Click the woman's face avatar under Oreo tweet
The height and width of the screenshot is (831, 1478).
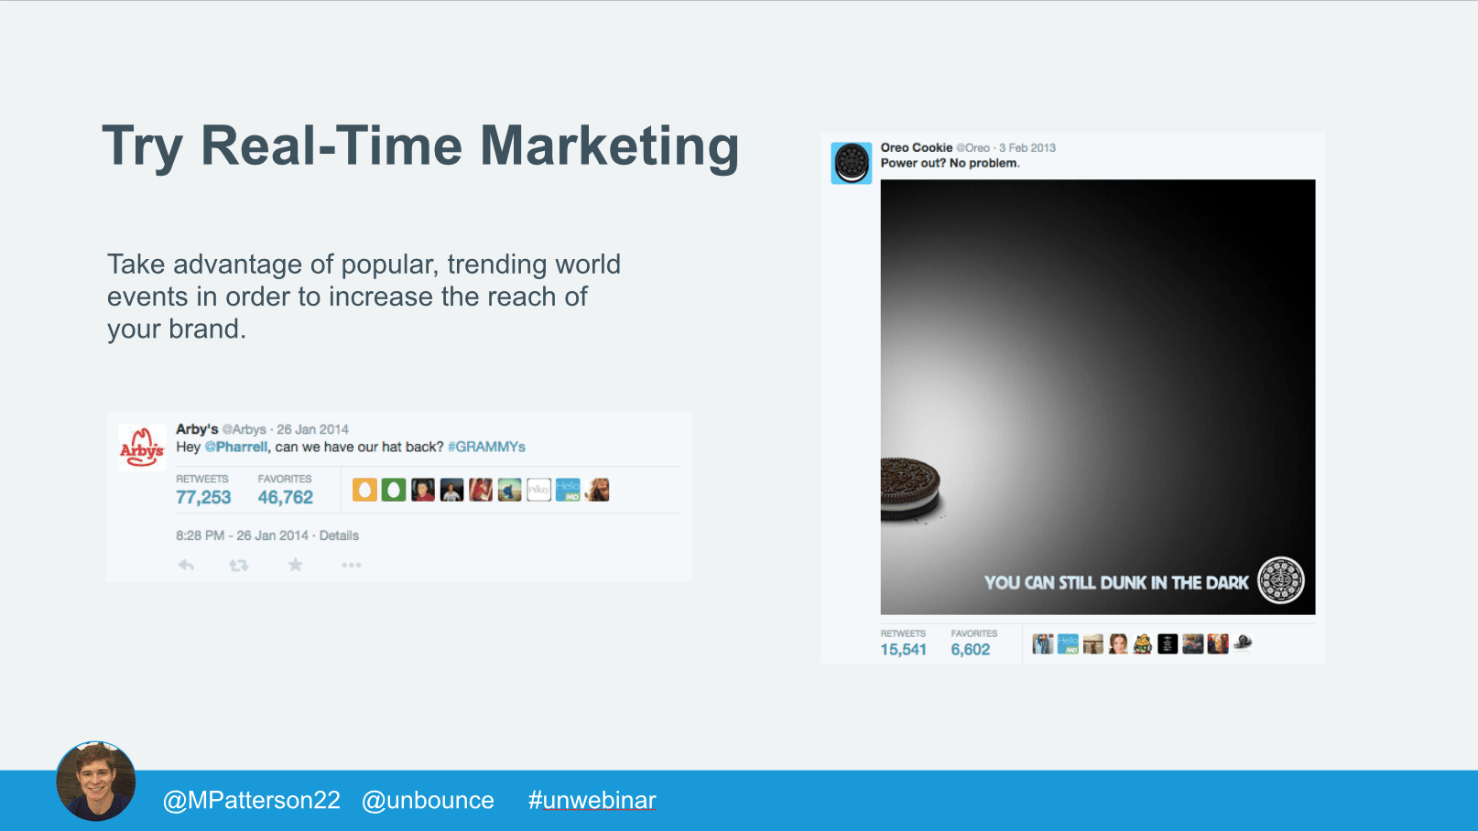[x=1118, y=644]
